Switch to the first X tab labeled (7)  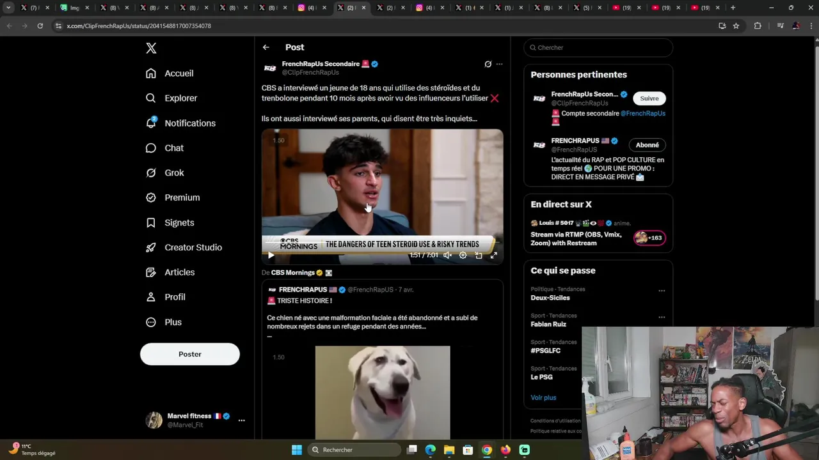coord(35,8)
